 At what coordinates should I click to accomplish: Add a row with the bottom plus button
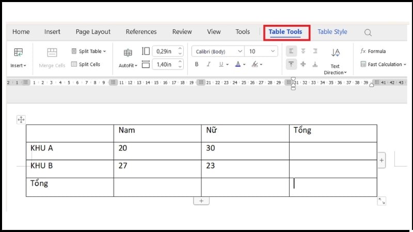point(201,201)
